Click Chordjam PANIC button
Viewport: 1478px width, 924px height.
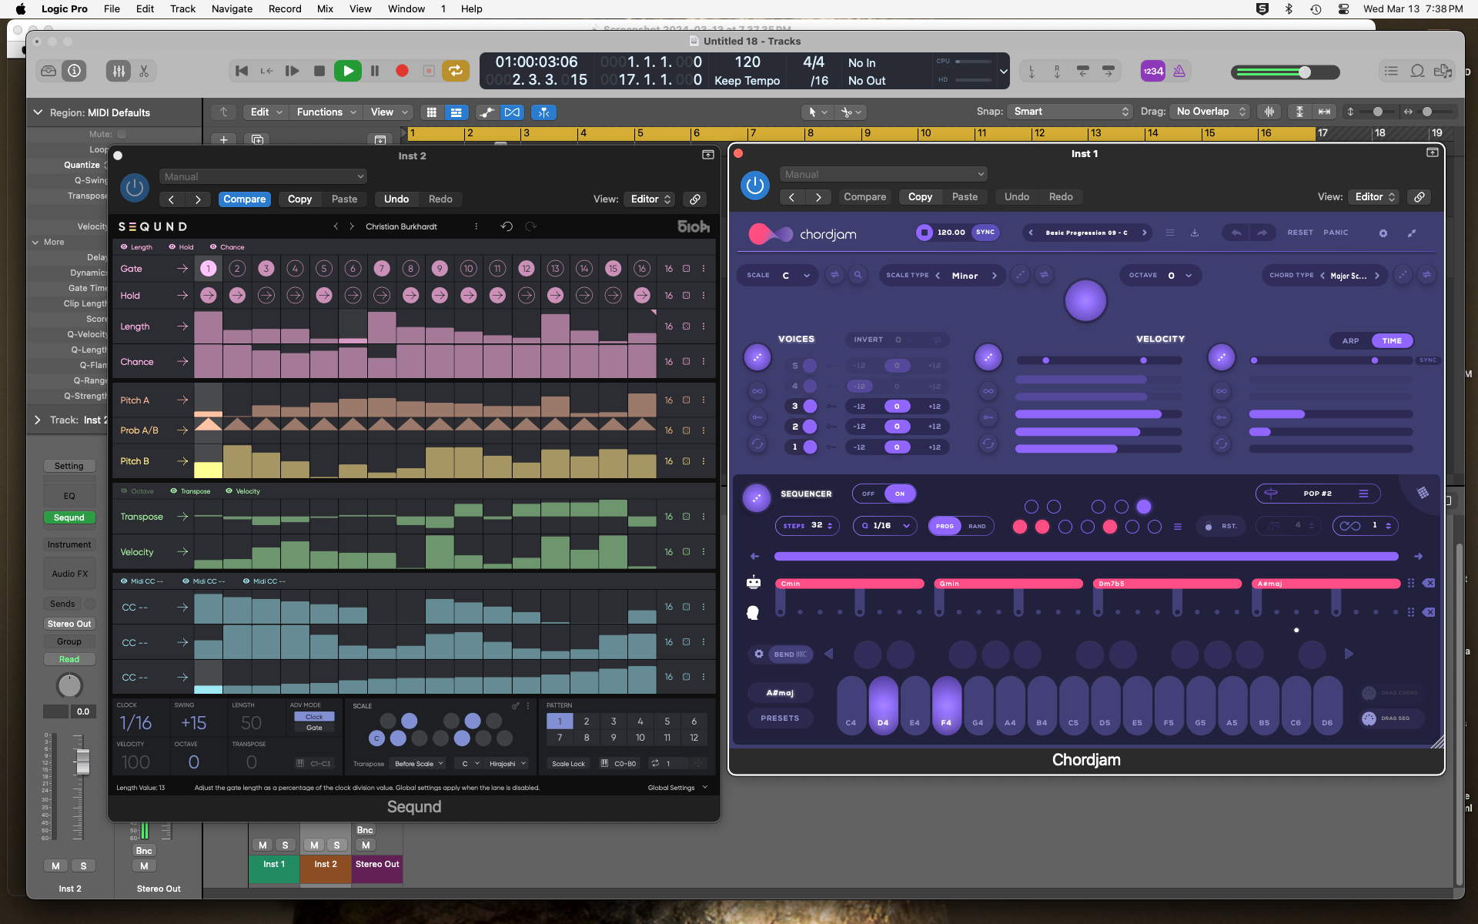1336,232
